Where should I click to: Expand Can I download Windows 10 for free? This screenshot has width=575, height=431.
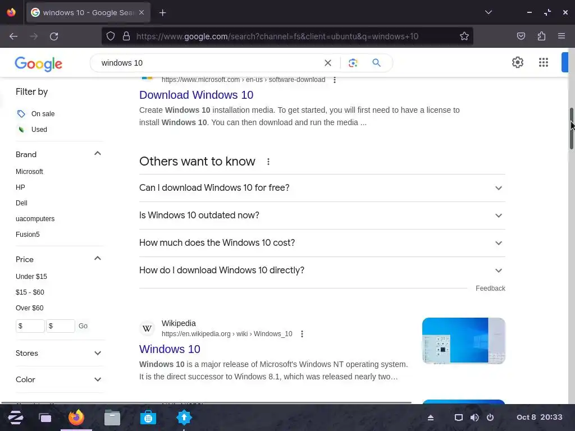coord(322,188)
